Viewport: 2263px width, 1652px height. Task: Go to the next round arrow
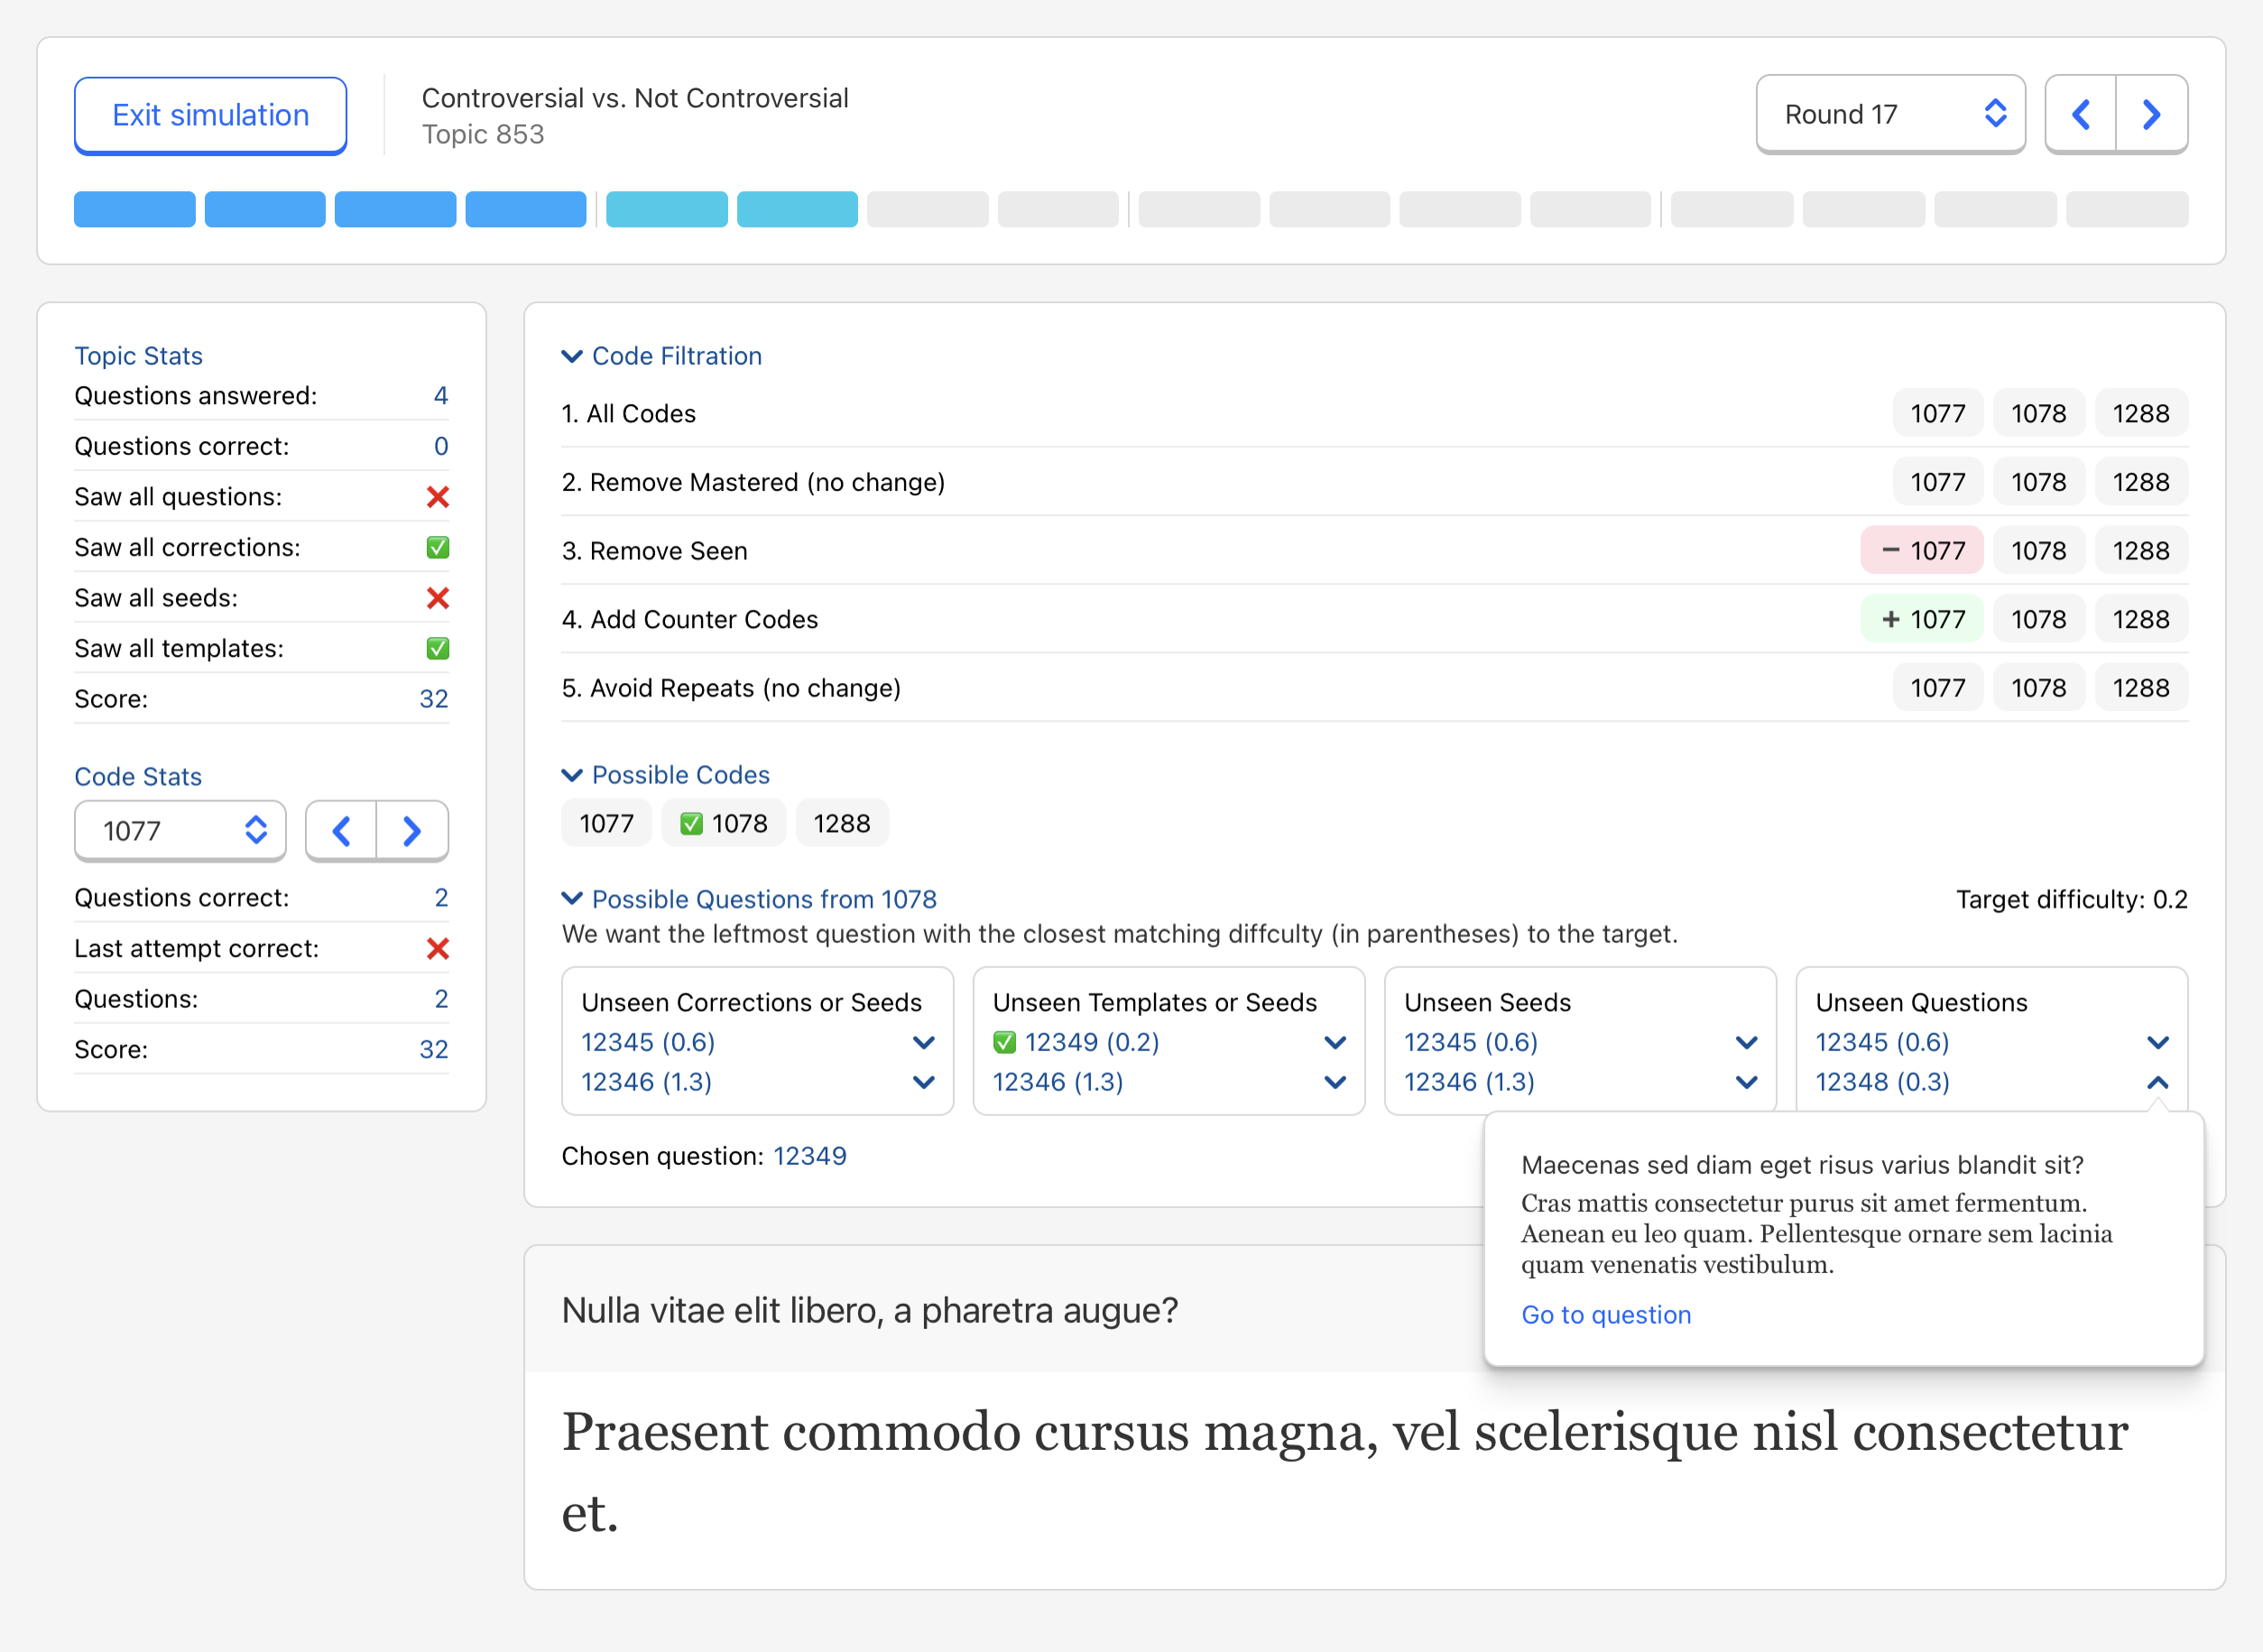[2151, 115]
